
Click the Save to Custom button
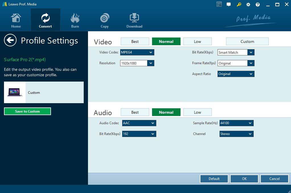point(27,111)
